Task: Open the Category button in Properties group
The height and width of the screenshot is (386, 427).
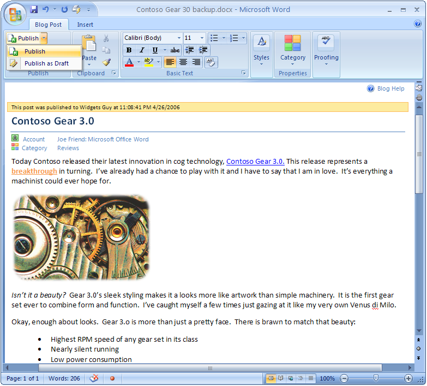Action: (x=293, y=51)
